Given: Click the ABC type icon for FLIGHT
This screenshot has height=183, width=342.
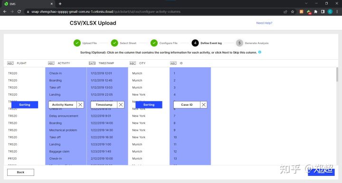Looking at the screenshot, I should (x=10, y=63).
